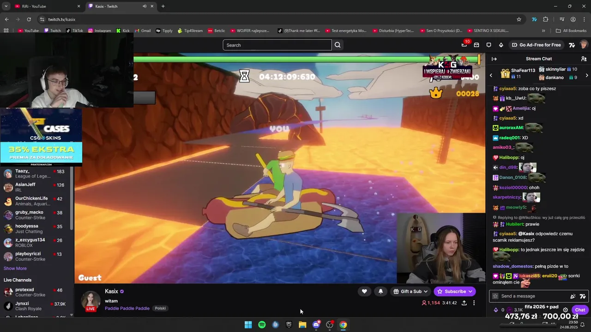Open a new browser tab

click(163, 6)
